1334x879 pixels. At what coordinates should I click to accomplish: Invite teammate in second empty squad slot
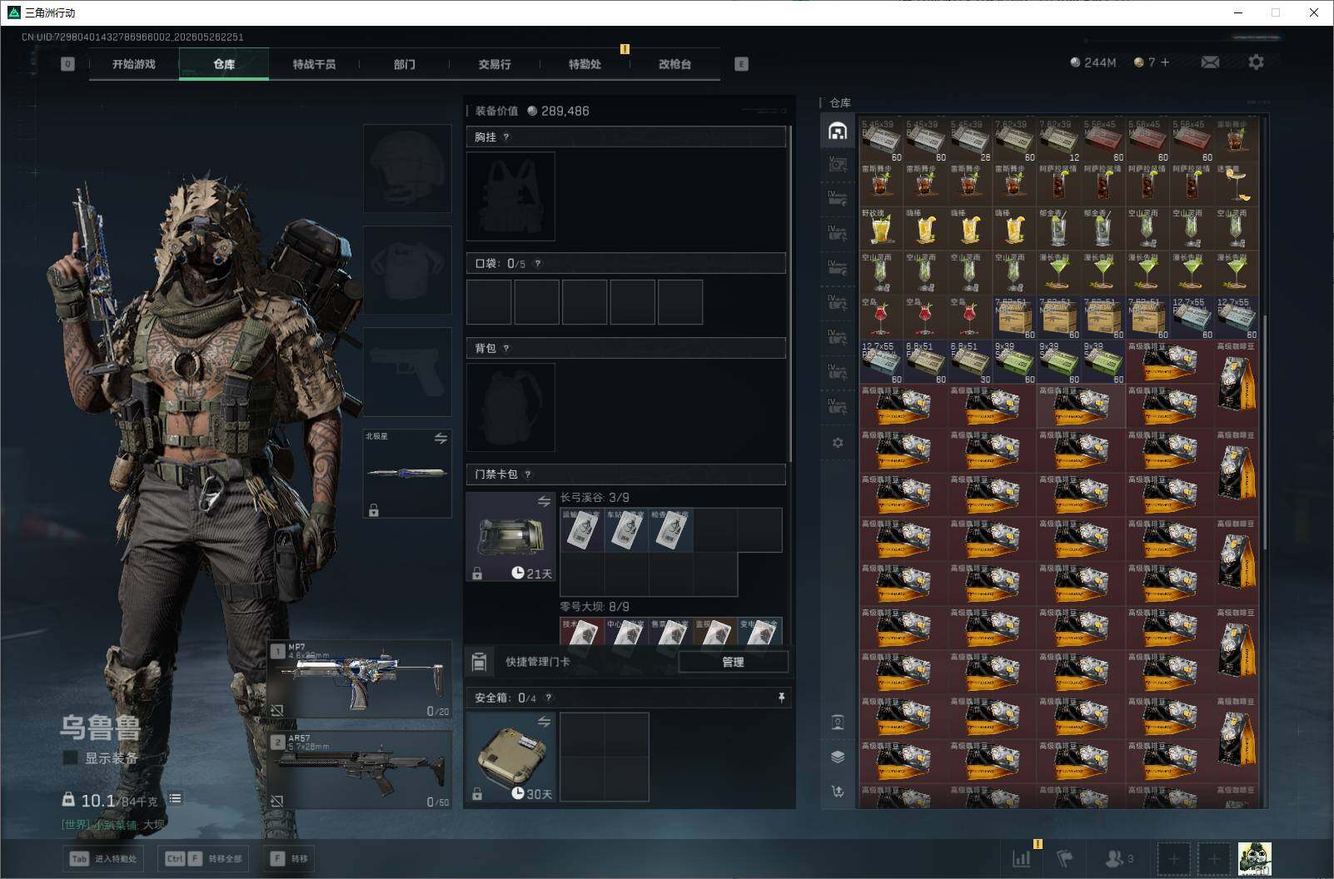1214,858
